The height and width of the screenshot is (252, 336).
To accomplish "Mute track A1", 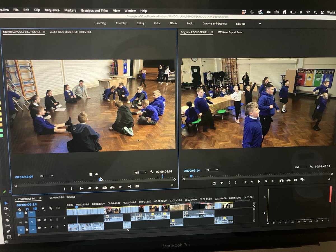I will (45, 220).
